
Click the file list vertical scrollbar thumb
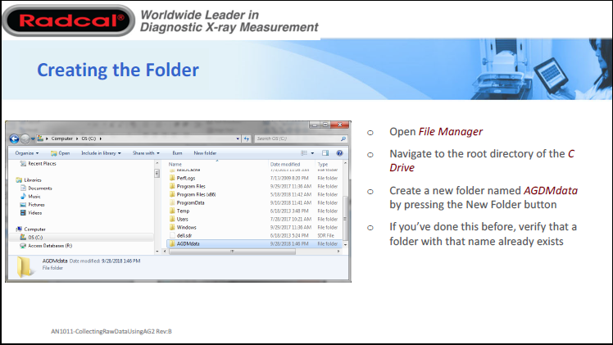pos(345,218)
